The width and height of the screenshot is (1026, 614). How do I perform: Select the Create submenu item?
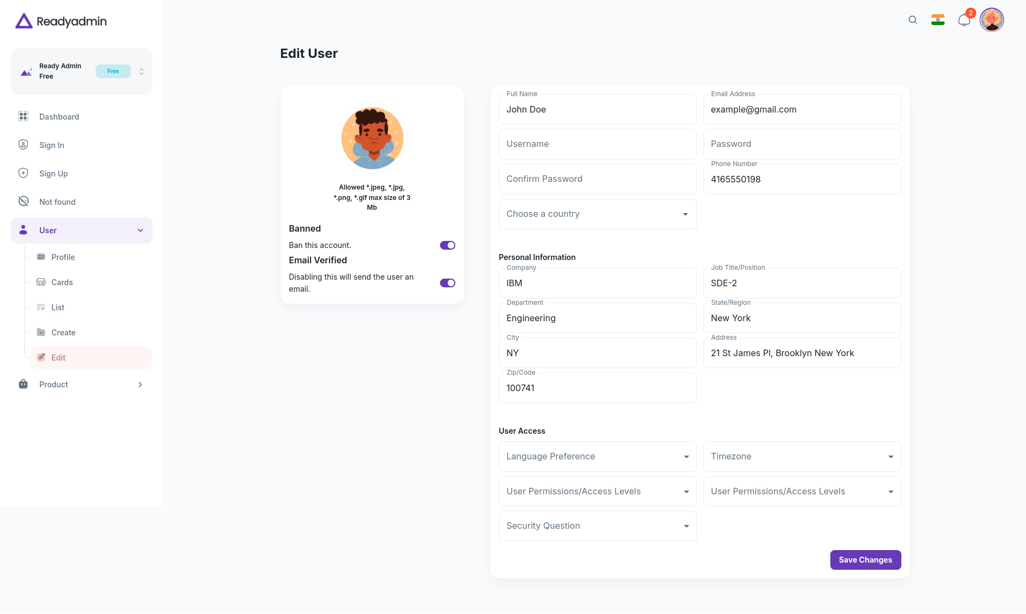(x=63, y=333)
